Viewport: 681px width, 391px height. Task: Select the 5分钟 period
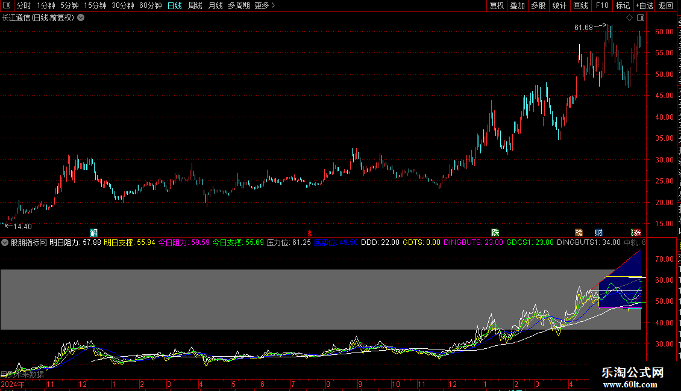point(69,5)
